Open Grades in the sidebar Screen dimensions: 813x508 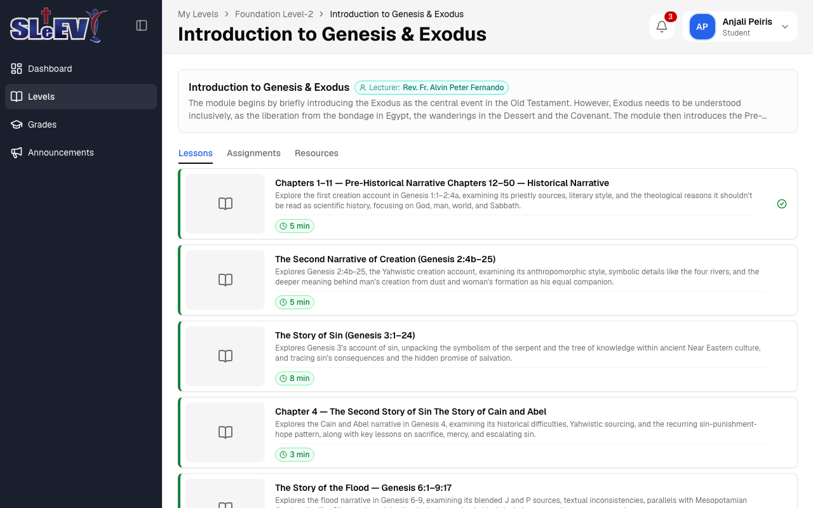[x=81, y=124]
